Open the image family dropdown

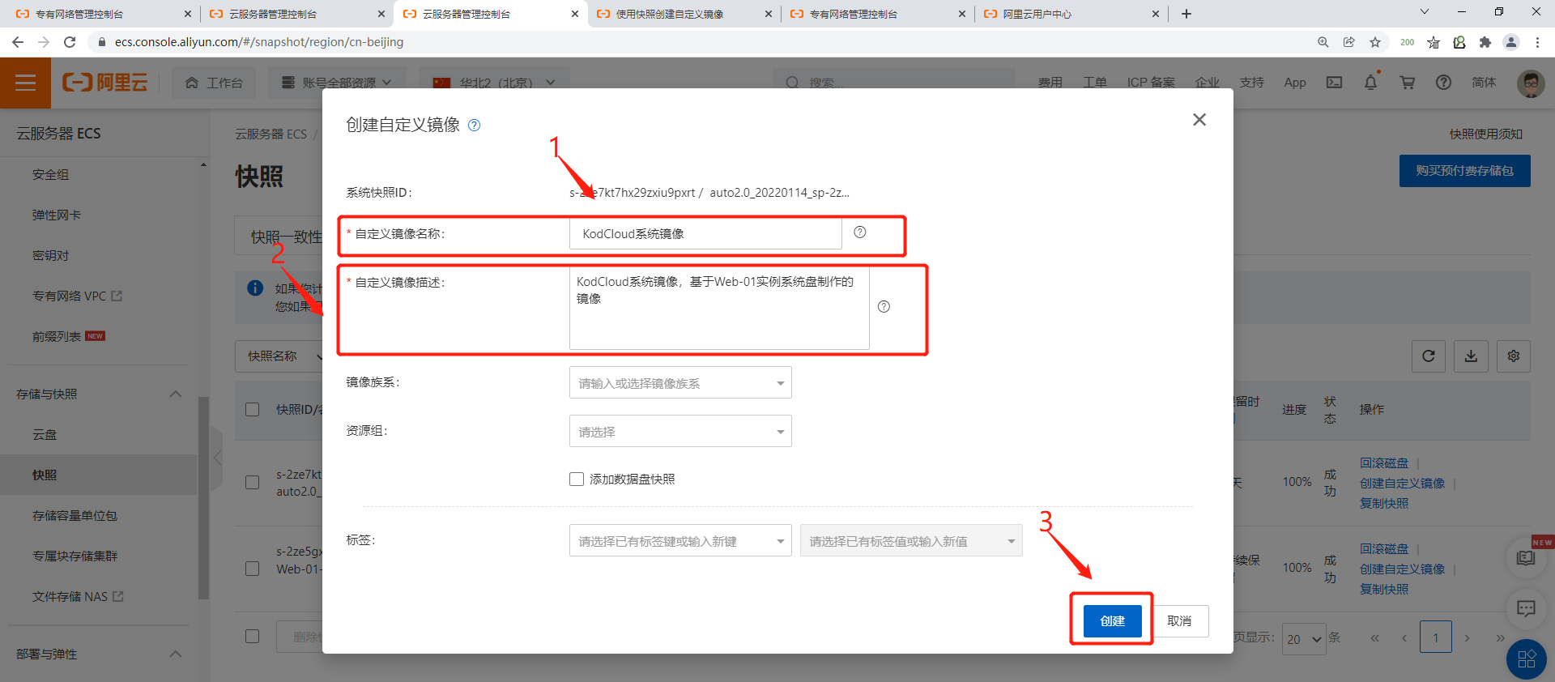click(x=680, y=383)
